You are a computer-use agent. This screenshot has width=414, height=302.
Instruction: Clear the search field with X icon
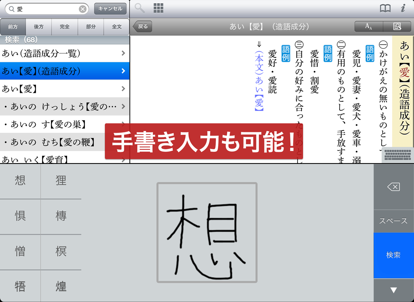82,9
